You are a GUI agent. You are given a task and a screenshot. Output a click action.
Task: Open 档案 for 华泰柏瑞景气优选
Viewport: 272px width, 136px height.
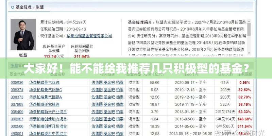click(x=120, y=83)
